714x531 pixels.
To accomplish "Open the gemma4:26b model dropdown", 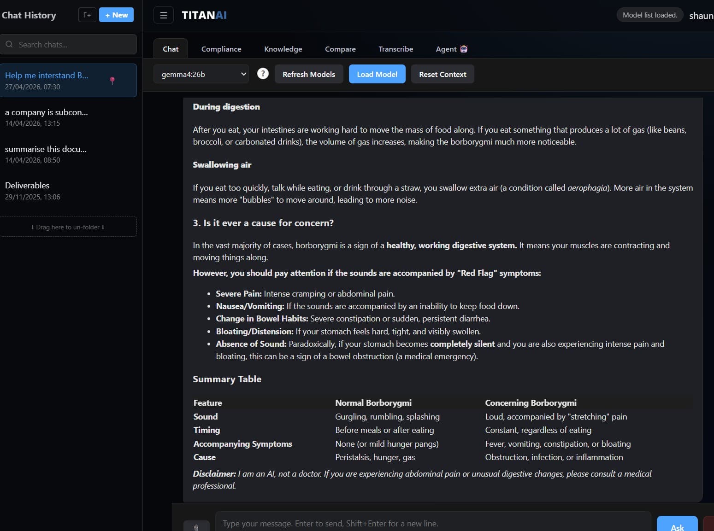I will (201, 74).
